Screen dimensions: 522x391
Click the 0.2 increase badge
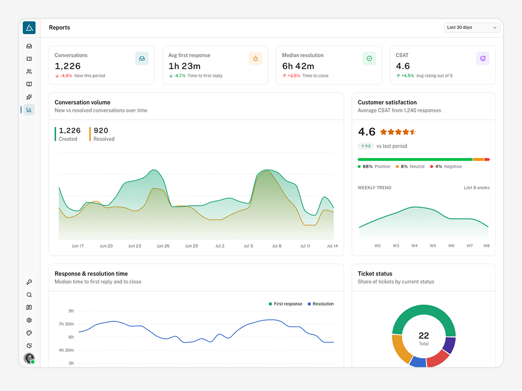[365, 146]
